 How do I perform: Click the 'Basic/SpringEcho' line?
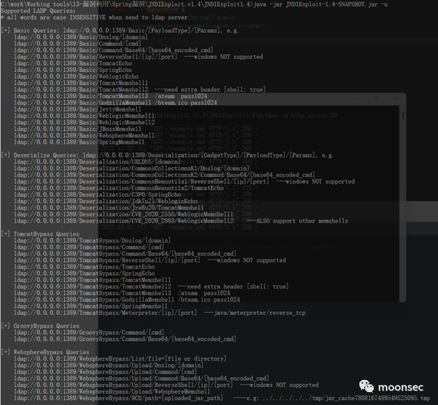pos(73,70)
